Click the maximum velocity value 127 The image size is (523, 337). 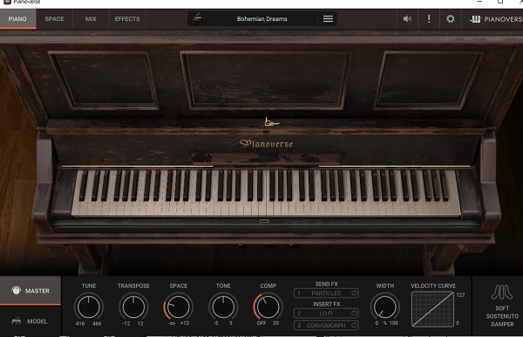(x=460, y=294)
